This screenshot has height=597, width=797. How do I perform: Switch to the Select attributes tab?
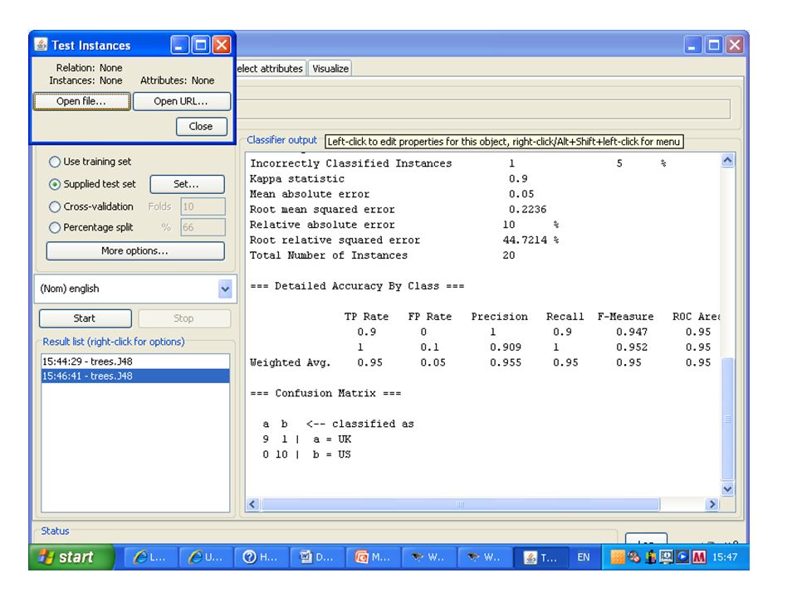[270, 69]
